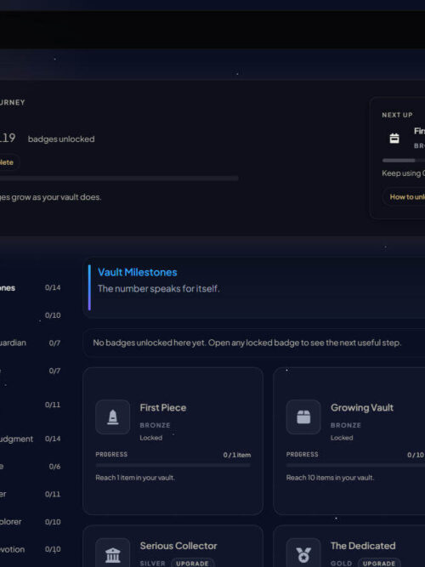
Task: Click the How to unlock button
Action: click(x=404, y=197)
